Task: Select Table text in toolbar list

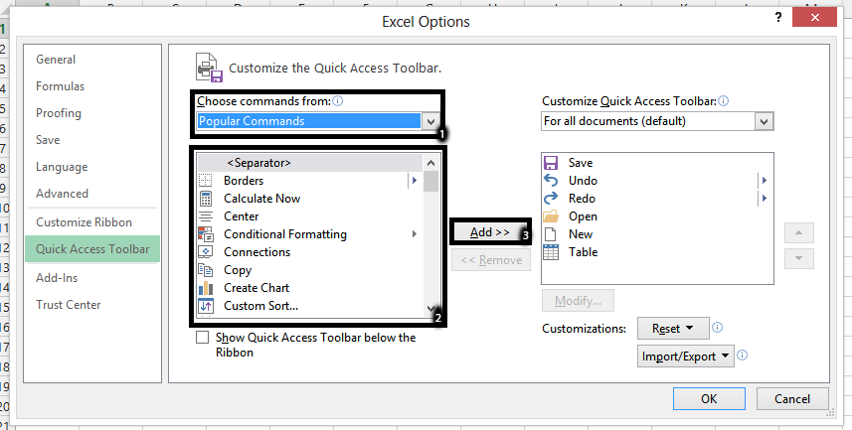Action: [x=583, y=252]
